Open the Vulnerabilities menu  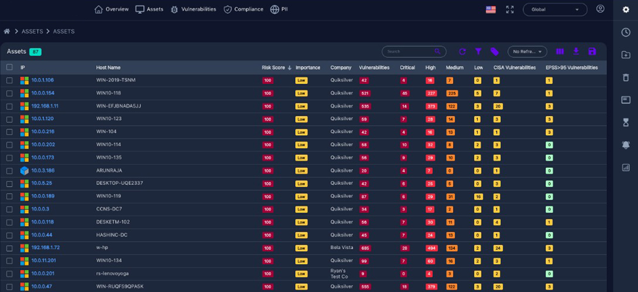tap(193, 9)
